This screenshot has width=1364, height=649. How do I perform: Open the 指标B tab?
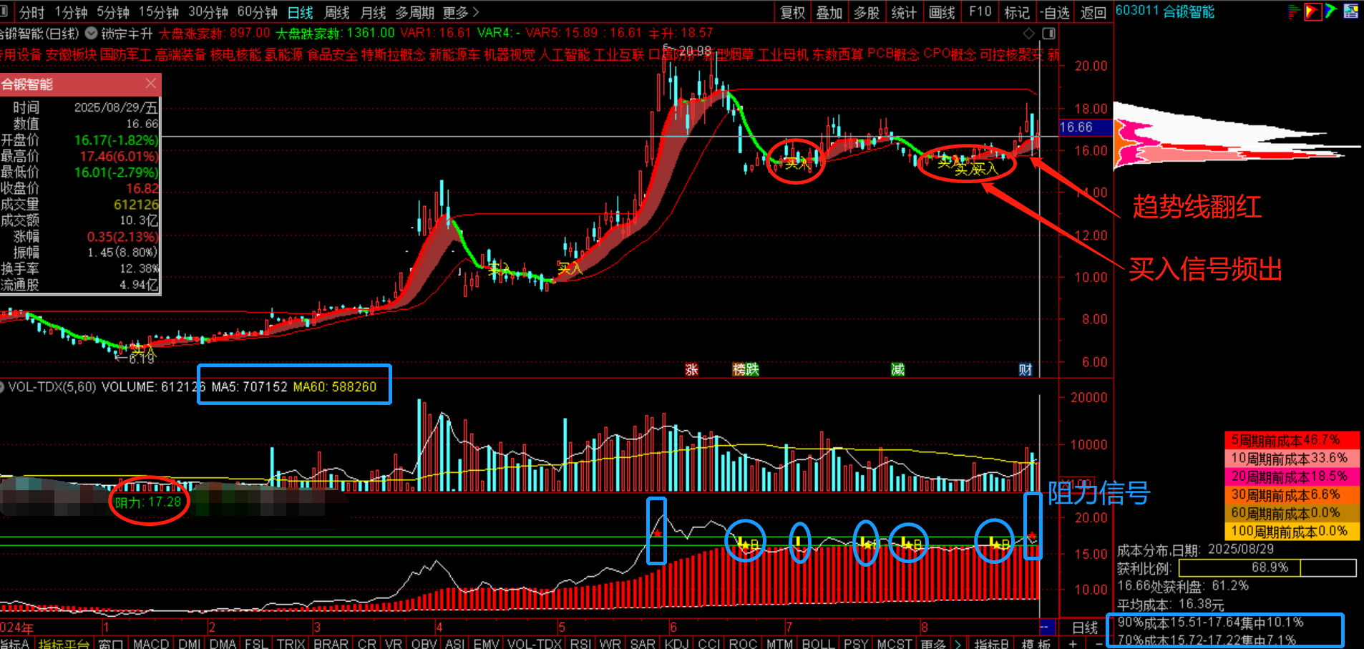(991, 643)
